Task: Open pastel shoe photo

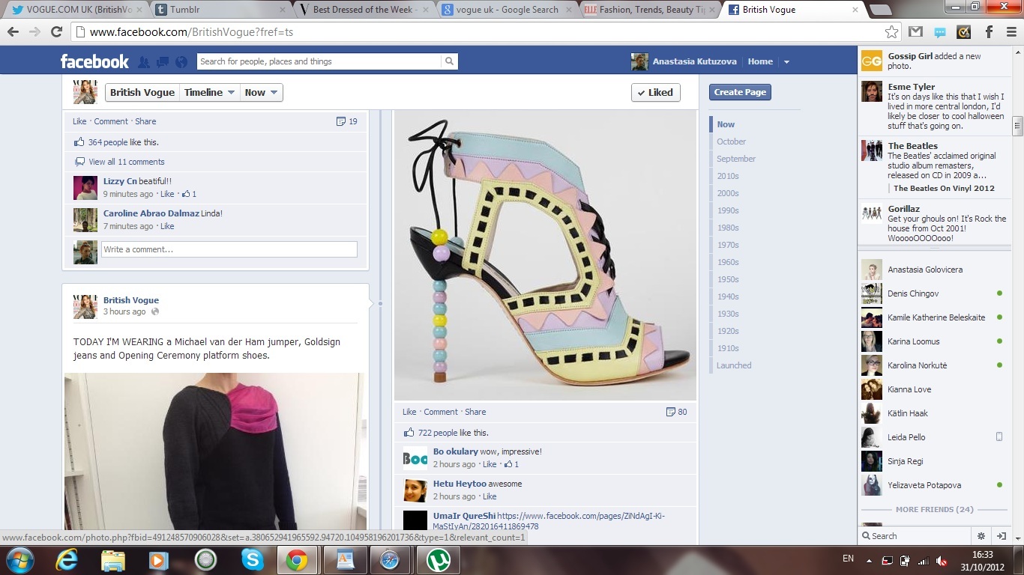Action: pos(545,255)
